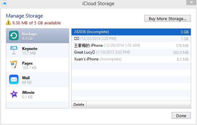Click the Mail envelope icon
Viewport: 197px width, 125px height.
(14, 80)
